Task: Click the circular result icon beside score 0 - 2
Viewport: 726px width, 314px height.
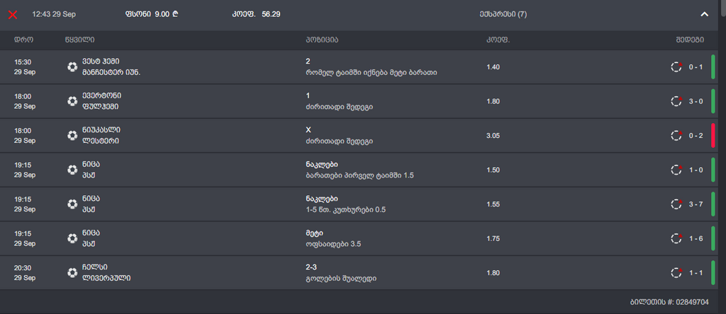Action: coord(676,136)
